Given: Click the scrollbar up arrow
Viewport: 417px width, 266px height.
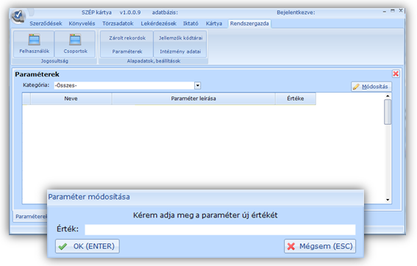Looking at the screenshot, I should (x=388, y=96).
